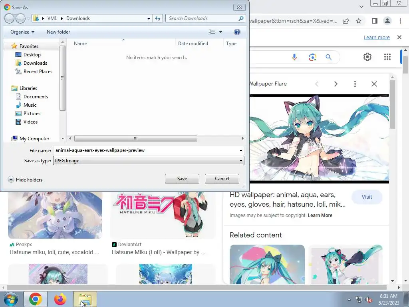The image size is (409, 307).
Task: Open view options dropdown arrow next to view icon
Action: click(x=220, y=32)
